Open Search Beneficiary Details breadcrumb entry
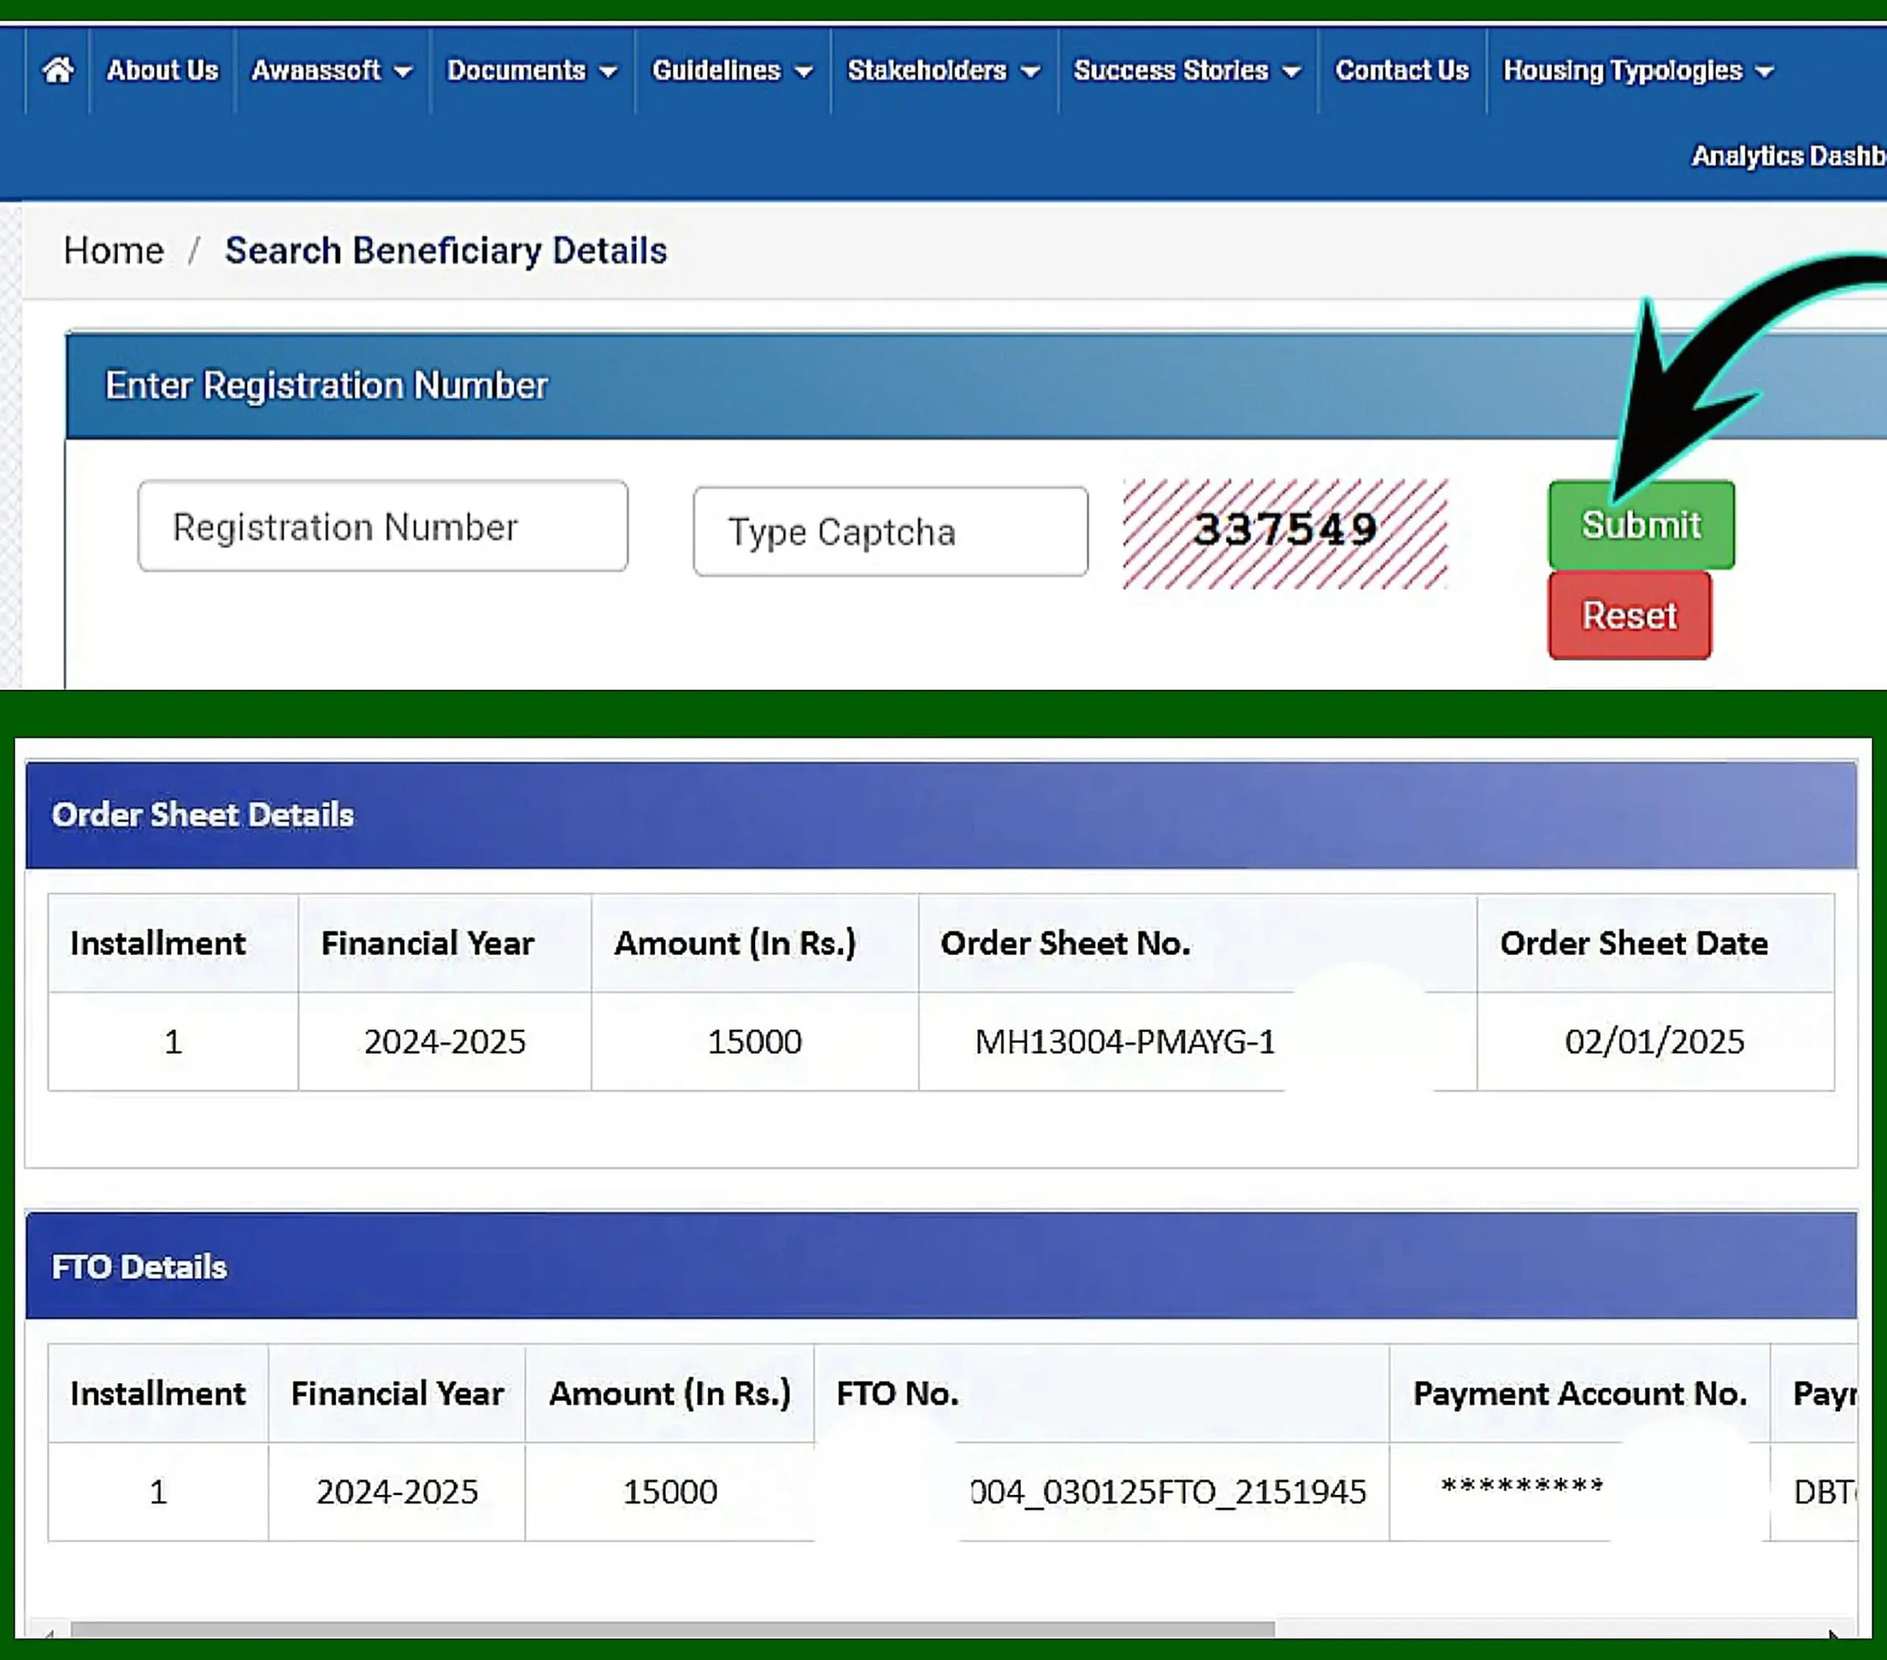This screenshot has height=1660, width=1887. pyautogui.click(x=446, y=249)
